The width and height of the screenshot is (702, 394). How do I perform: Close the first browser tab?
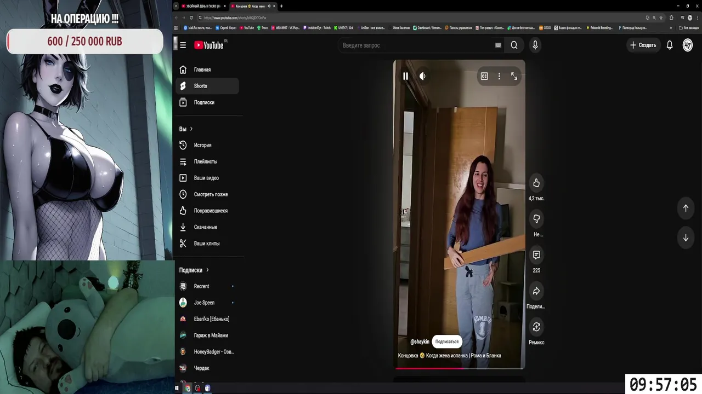click(x=224, y=6)
